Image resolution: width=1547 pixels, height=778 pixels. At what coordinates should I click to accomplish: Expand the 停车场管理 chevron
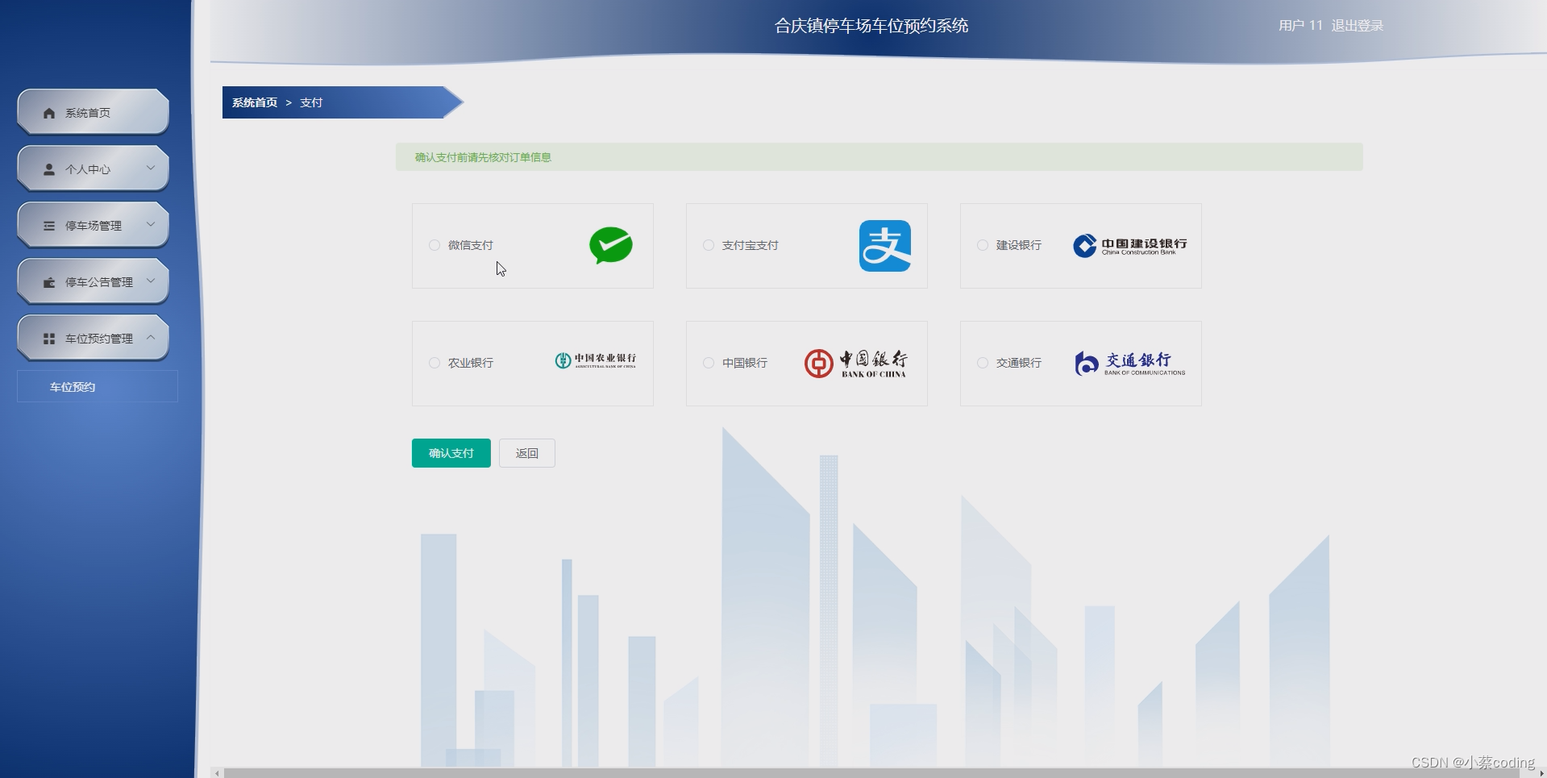[x=151, y=224]
